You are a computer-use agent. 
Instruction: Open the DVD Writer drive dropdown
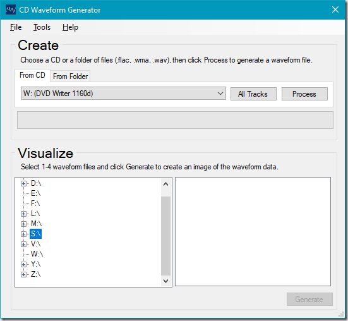click(x=123, y=94)
